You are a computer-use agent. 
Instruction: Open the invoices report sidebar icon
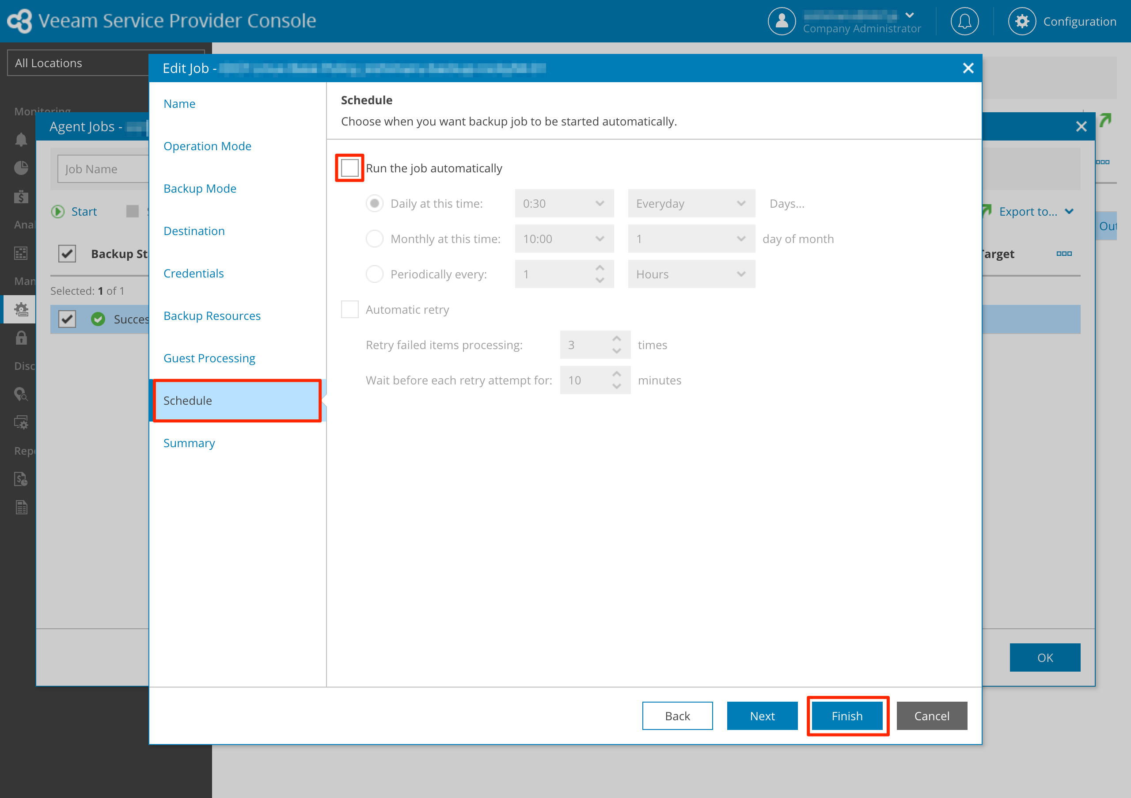(21, 479)
